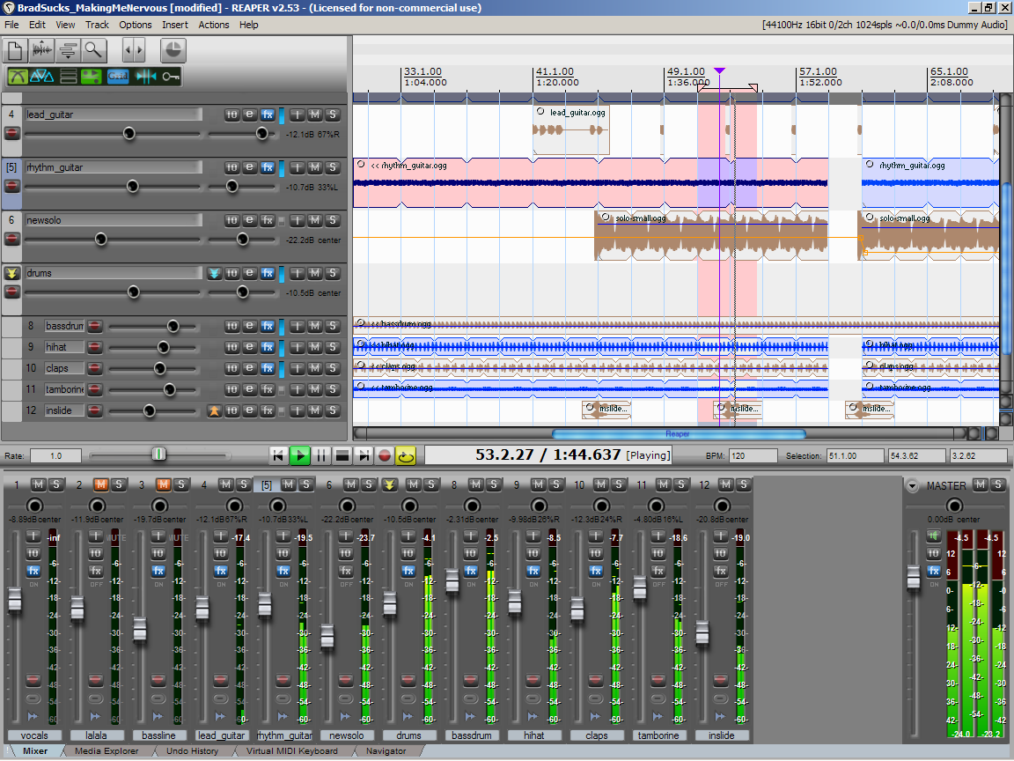Click the red Record button
This screenshot has width=1014, height=761.
coord(385,455)
